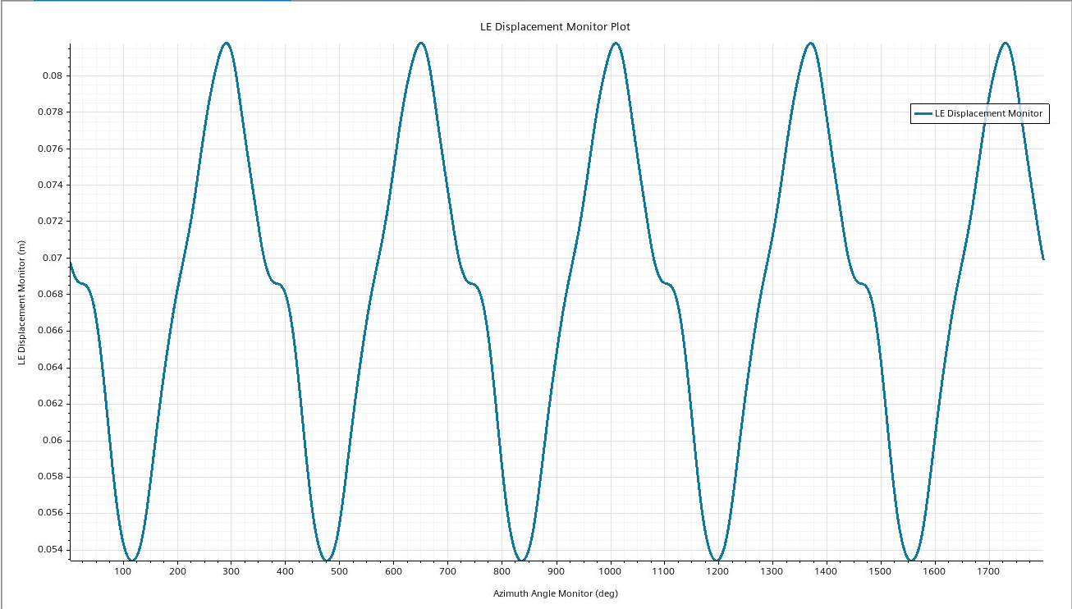Click the blue line swatch in legend
Image resolution: width=1072 pixels, height=609 pixels.
(x=923, y=114)
